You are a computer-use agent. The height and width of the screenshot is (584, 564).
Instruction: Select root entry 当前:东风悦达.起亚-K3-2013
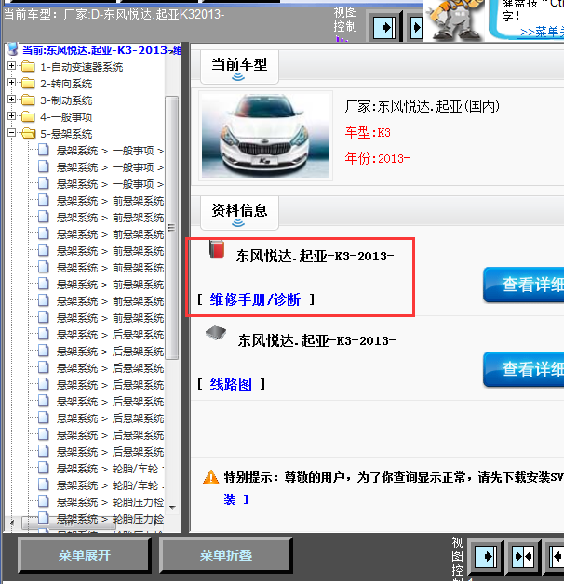tap(101, 50)
